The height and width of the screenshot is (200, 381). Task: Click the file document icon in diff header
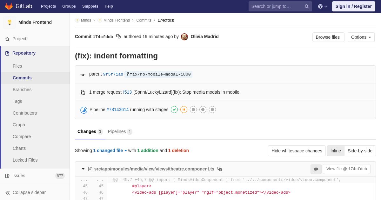(90, 169)
